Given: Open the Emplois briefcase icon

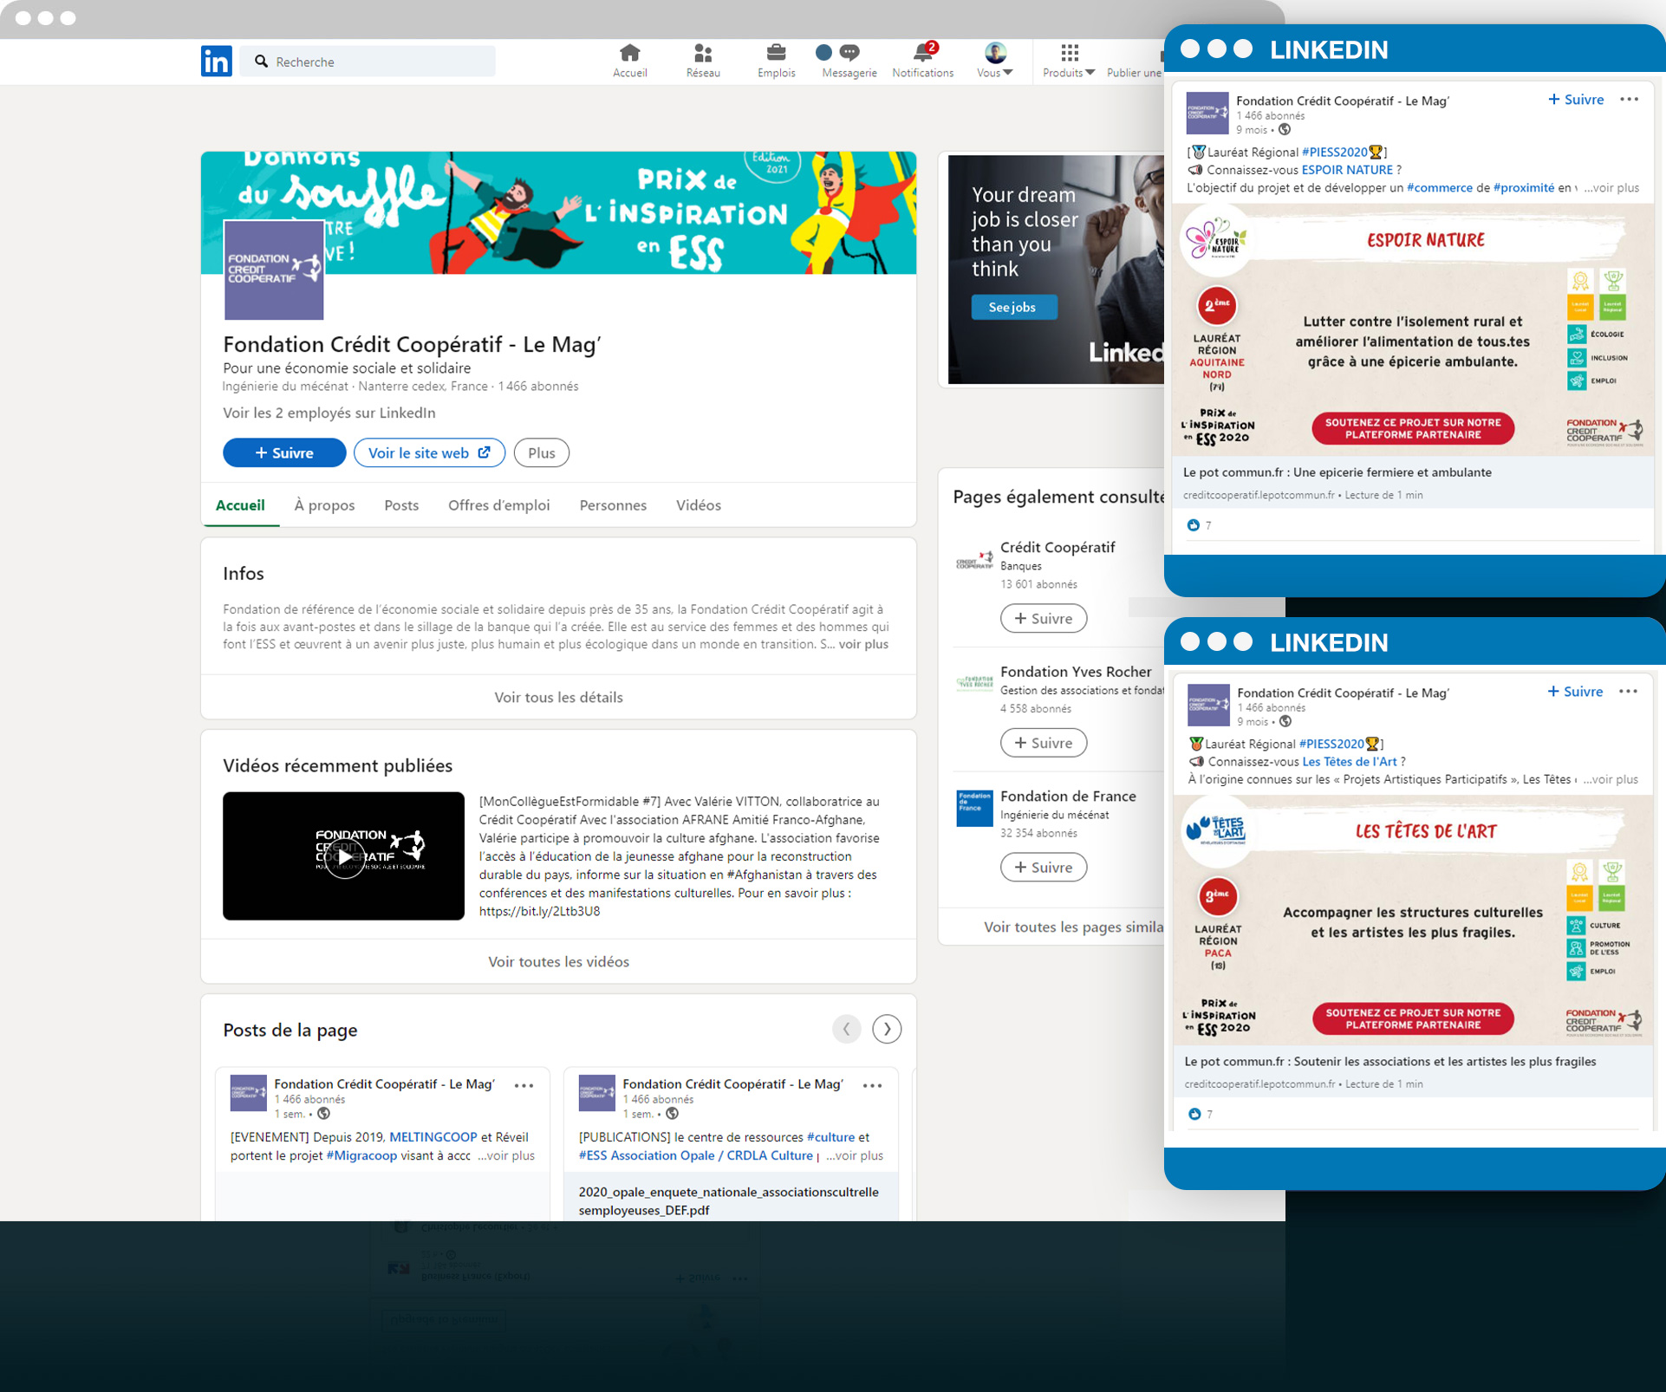Looking at the screenshot, I should (x=776, y=61).
